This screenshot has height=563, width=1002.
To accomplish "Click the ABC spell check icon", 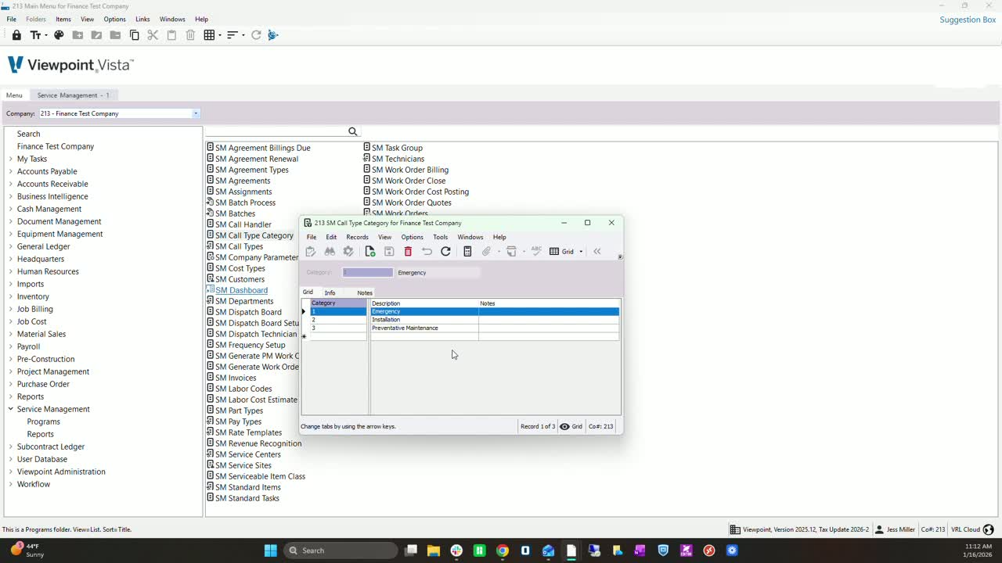I will [536, 251].
